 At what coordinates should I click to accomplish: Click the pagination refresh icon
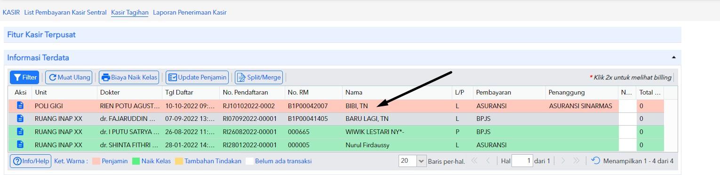click(596, 161)
